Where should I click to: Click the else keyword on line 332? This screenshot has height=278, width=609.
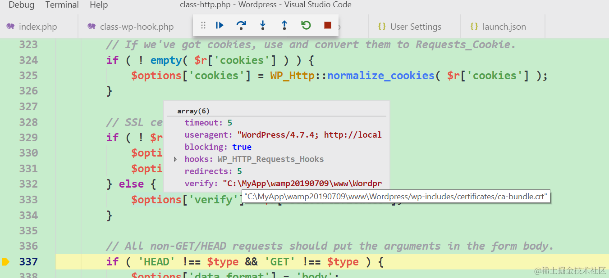[131, 184]
